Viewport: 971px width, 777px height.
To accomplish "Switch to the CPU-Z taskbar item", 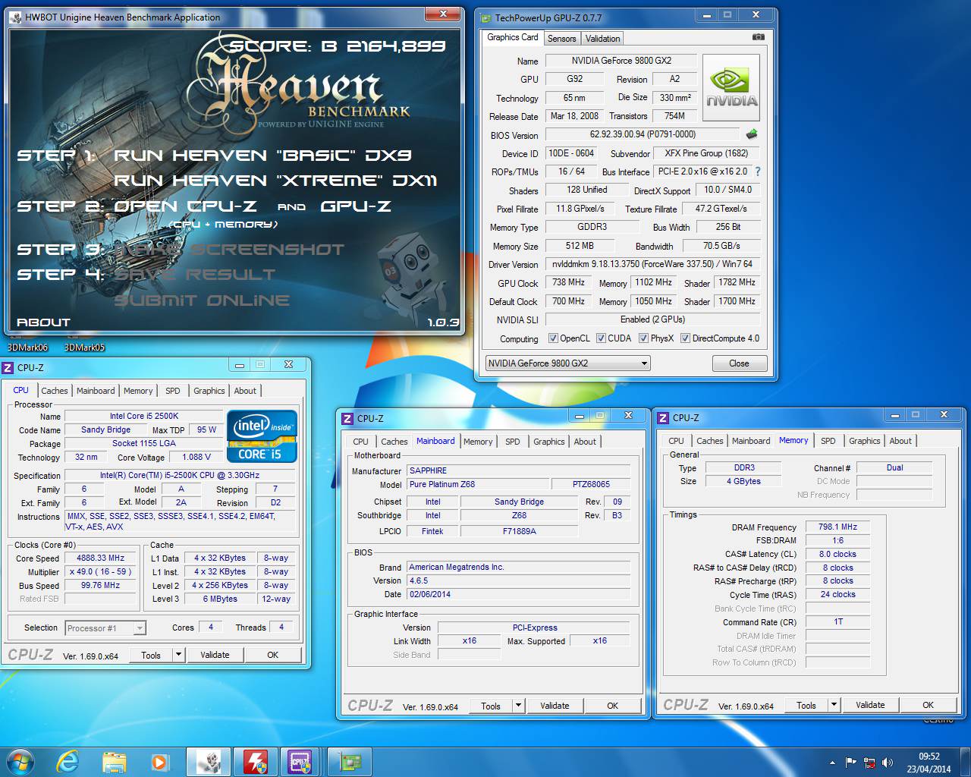I will click(x=301, y=762).
